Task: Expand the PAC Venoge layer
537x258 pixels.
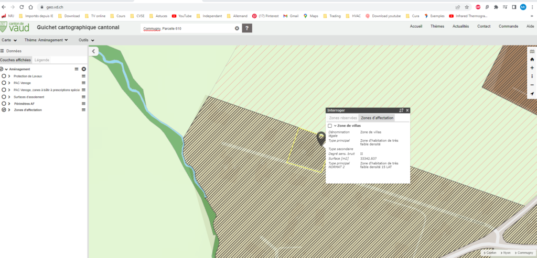Action: click(9, 83)
